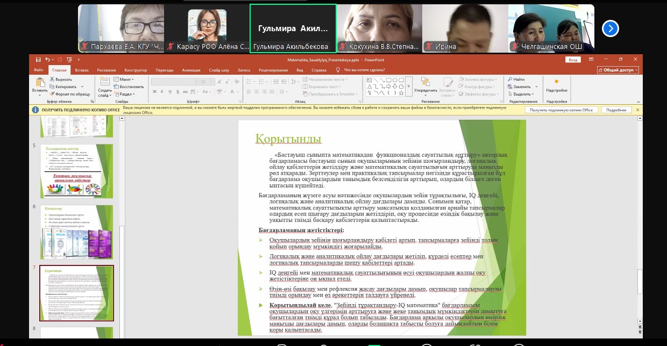The width and height of the screenshot is (667, 346).
Task: Click the Save icon in quick access toolbar
Action: [x=38, y=60]
